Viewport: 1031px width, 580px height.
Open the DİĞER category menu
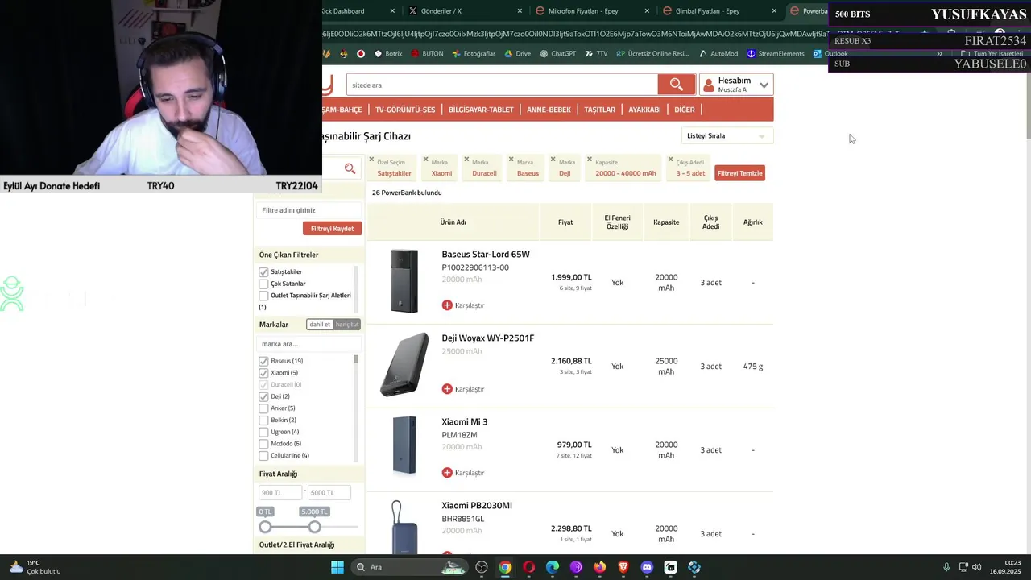point(685,110)
